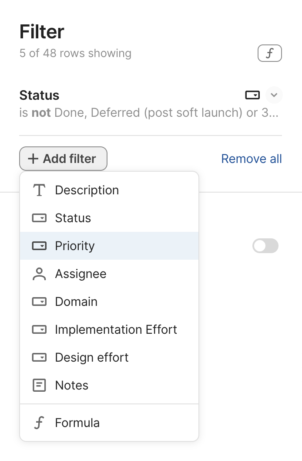Click the bold Status filter name

coord(40,95)
